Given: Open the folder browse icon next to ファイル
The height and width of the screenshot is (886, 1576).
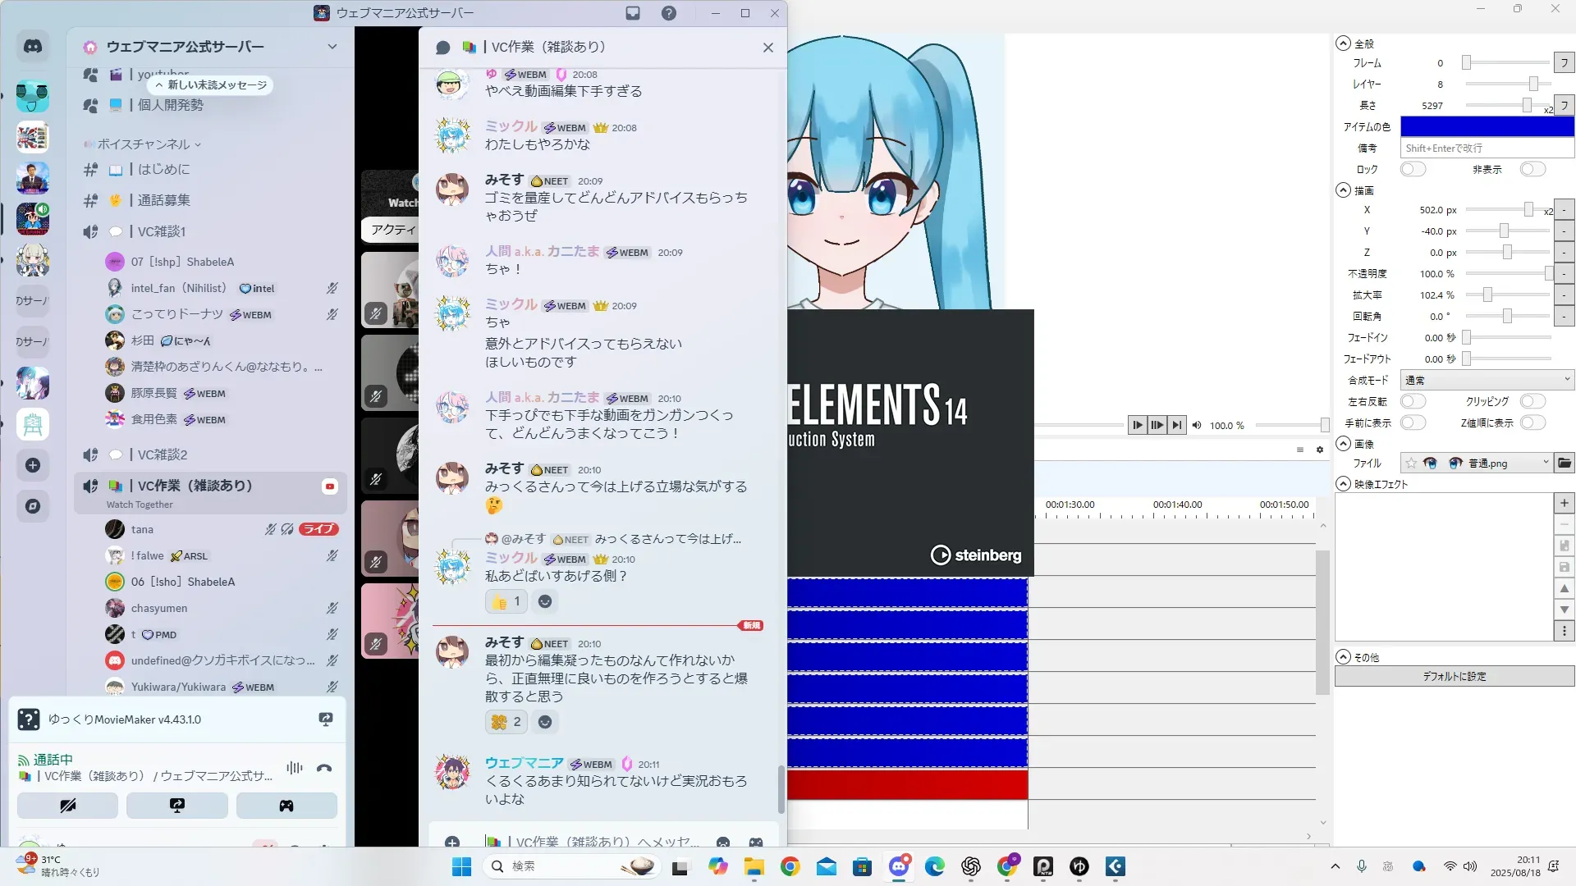Looking at the screenshot, I should [x=1565, y=463].
